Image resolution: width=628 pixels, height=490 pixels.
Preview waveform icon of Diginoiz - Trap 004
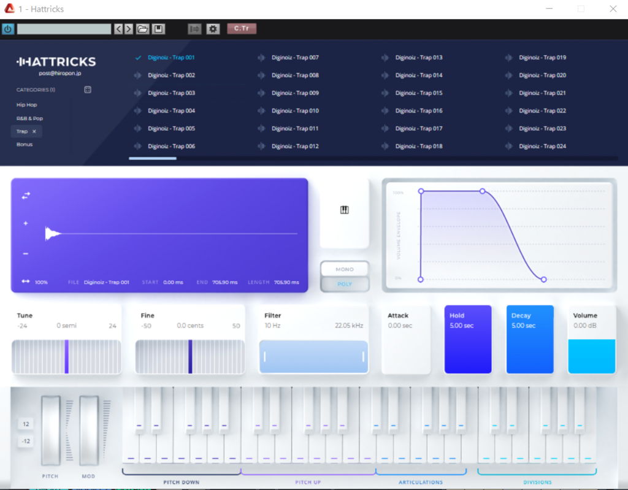tap(138, 110)
